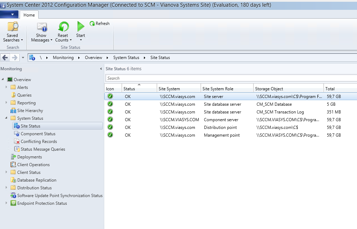This screenshot has width=357, height=229.
Task: Click System Status in the breadcrumb
Action: tap(126, 58)
